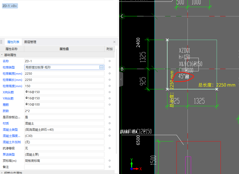Edit 柱墩高度 value 150
This screenshot has width=239, height=174.
pos(64,86)
